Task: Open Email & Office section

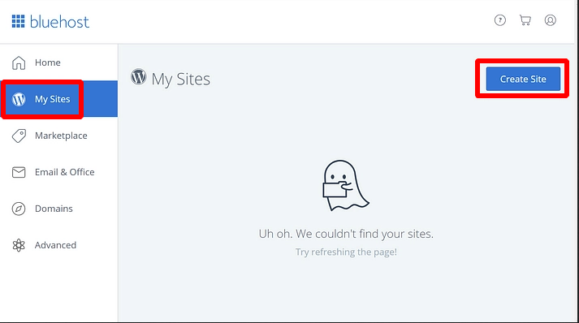Action: (65, 172)
